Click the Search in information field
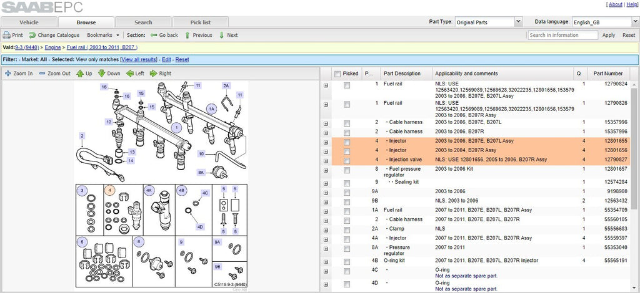 tap(562, 35)
